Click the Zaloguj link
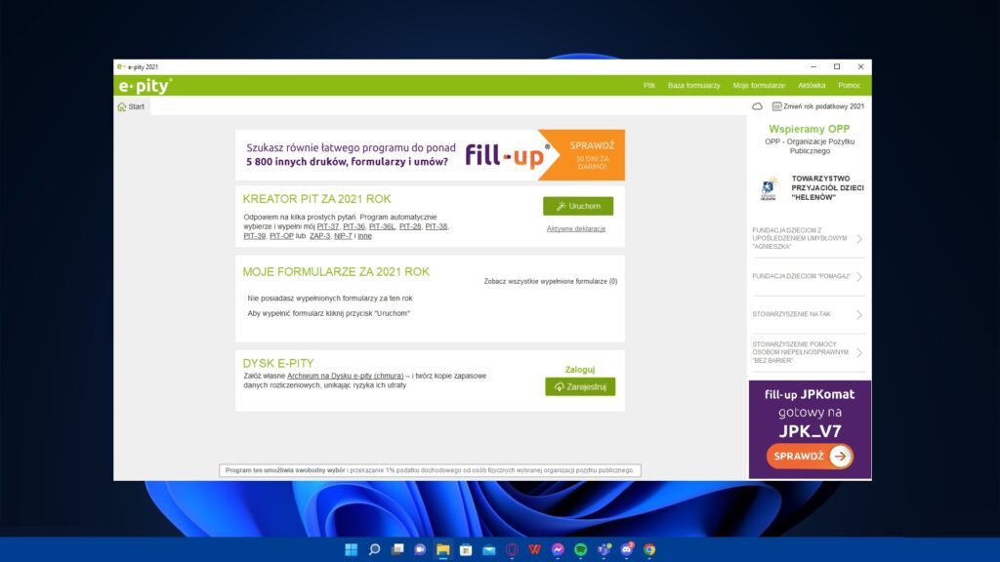Image resolution: width=1000 pixels, height=562 pixels. 580,370
